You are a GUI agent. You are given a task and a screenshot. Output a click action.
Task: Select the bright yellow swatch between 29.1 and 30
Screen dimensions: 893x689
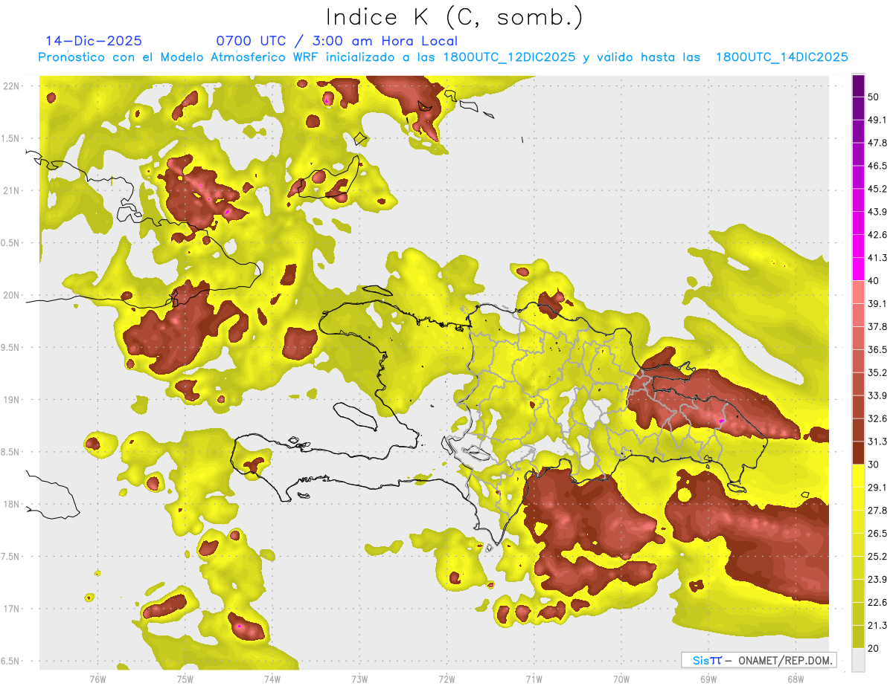pyautogui.click(x=859, y=476)
